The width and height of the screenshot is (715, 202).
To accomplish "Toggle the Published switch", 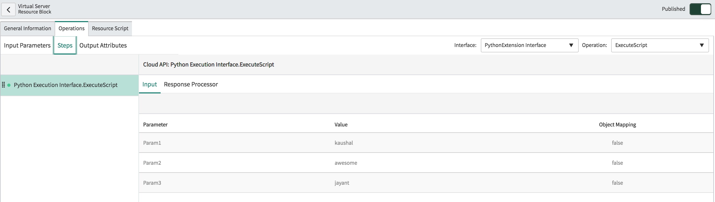I will tap(700, 9).
